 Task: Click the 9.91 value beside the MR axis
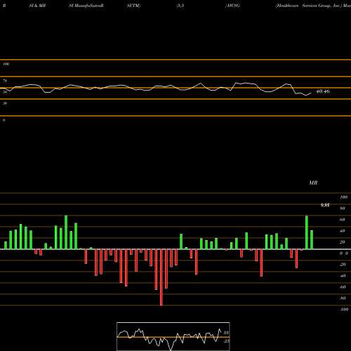[325, 205]
